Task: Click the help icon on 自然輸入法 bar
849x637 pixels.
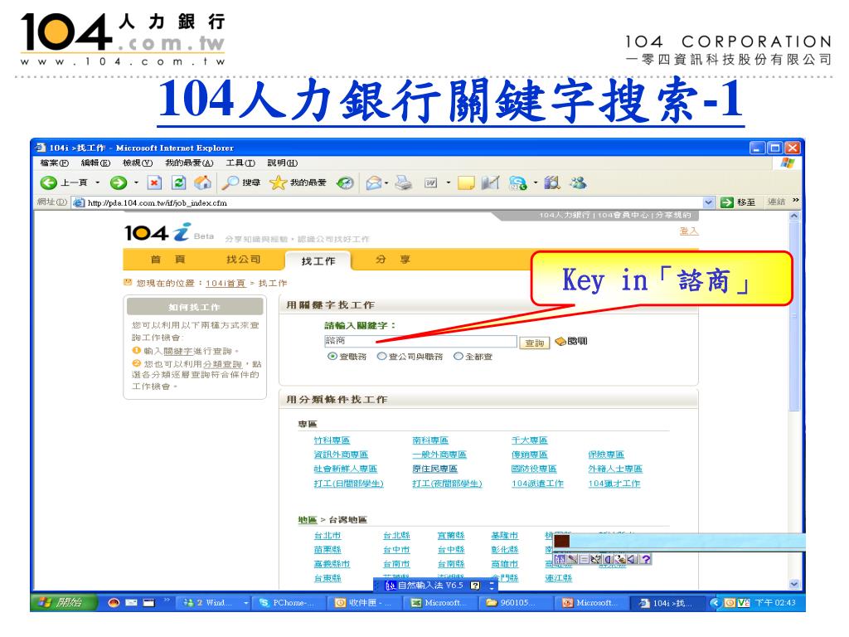Action: (x=475, y=586)
